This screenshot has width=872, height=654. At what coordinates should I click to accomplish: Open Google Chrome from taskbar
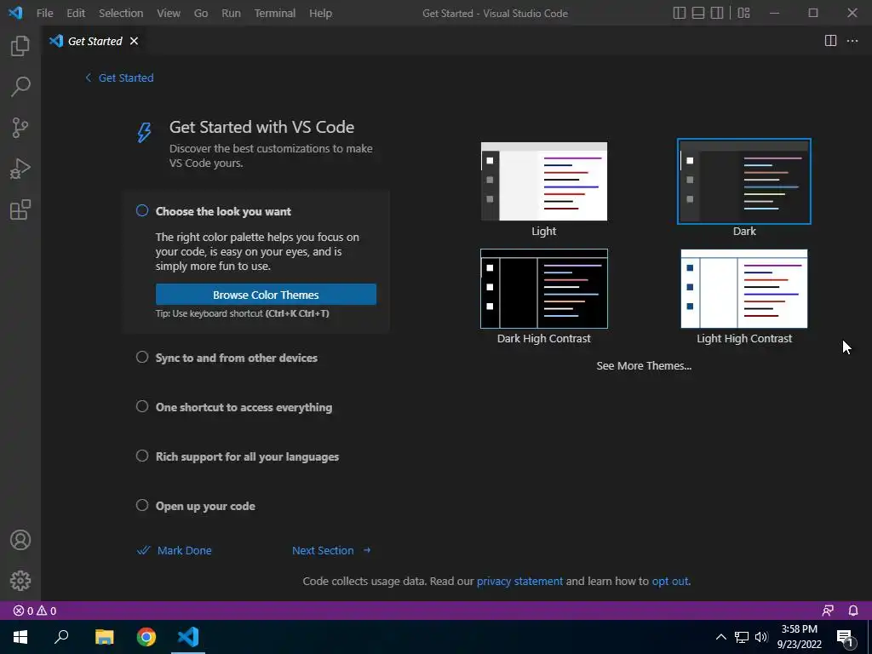coord(146,637)
